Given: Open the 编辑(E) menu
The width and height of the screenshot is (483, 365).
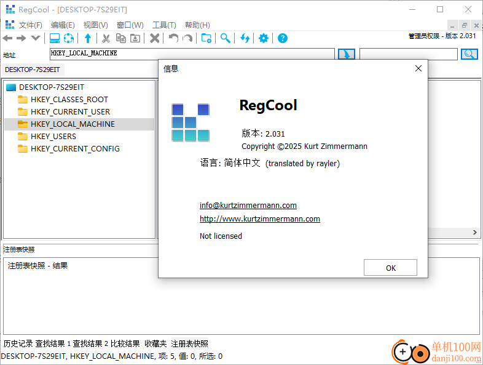Looking at the screenshot, I should point(63,25).
